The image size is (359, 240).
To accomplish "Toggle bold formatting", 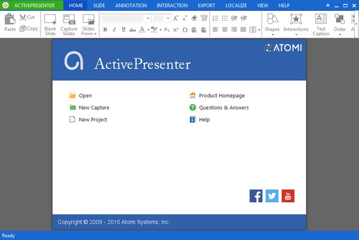I will pos(105,29).
